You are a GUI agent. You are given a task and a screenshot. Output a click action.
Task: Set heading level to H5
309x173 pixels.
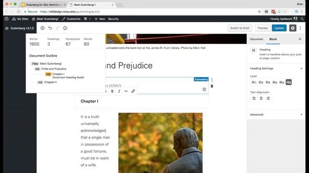coord(282,82)
